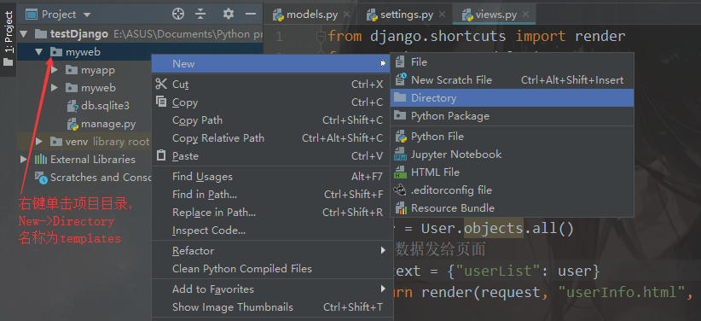701x321 pixels.
Task: Expand the myapp folder
Action: point(55,70)
